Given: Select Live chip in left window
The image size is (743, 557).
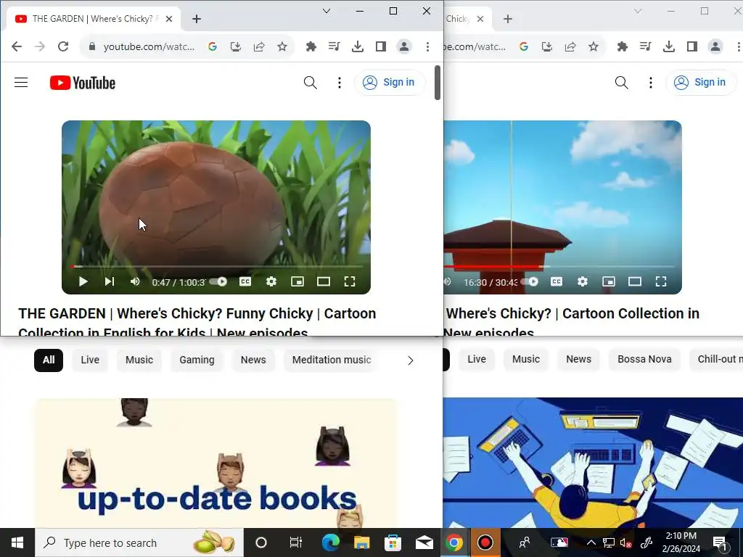Looking at the screenshot, I should tap(90, 360).
